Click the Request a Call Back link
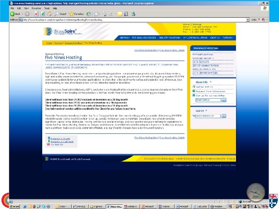Screen dimensions: 279x209 click(x=62, y=142)
